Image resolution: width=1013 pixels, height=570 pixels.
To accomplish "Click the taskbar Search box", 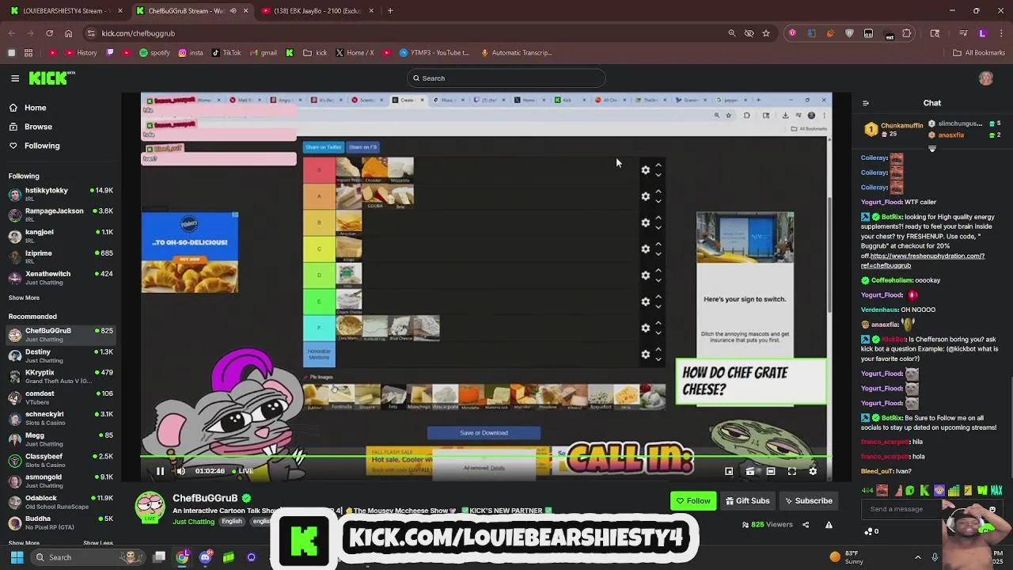I will (x=87, y=557).
